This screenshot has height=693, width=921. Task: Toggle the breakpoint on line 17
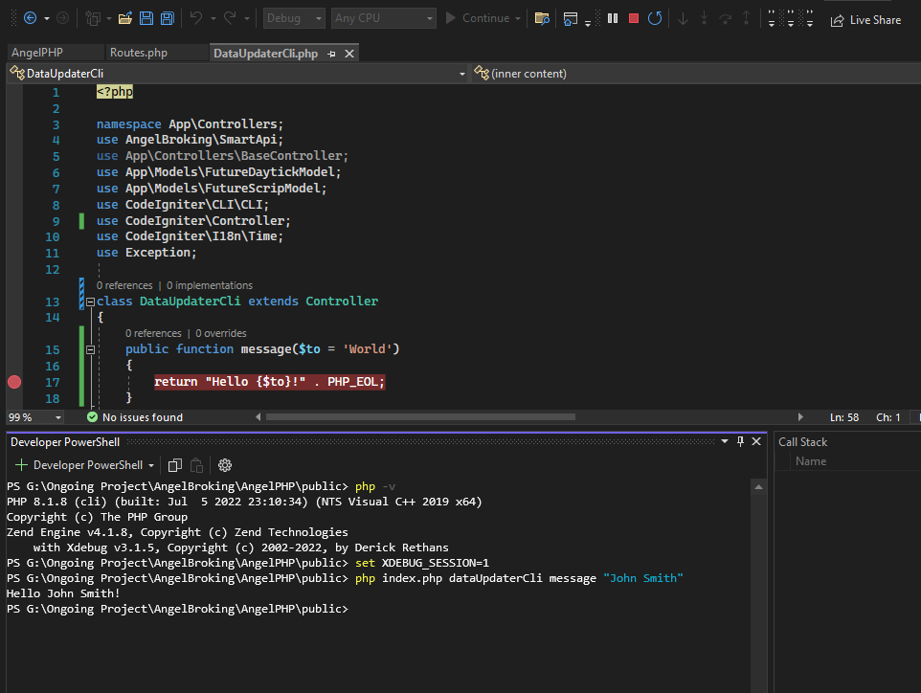pyautogui.click(x=14, y=382)
